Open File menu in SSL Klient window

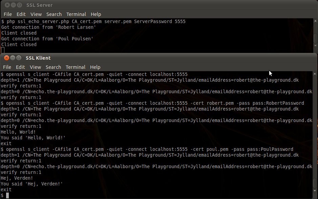(7, 67)
